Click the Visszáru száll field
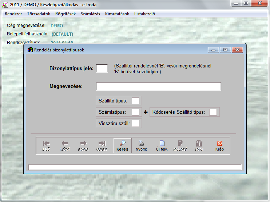Screen dimensions: 270x202 136,123
